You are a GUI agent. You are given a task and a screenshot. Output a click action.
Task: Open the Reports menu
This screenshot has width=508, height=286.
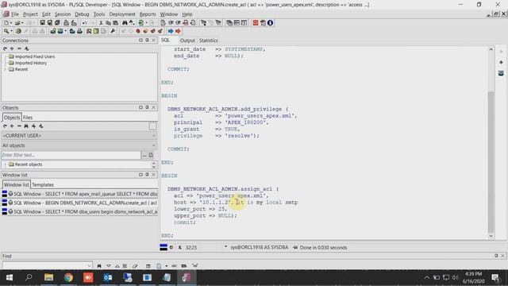(x=148, y=14)
